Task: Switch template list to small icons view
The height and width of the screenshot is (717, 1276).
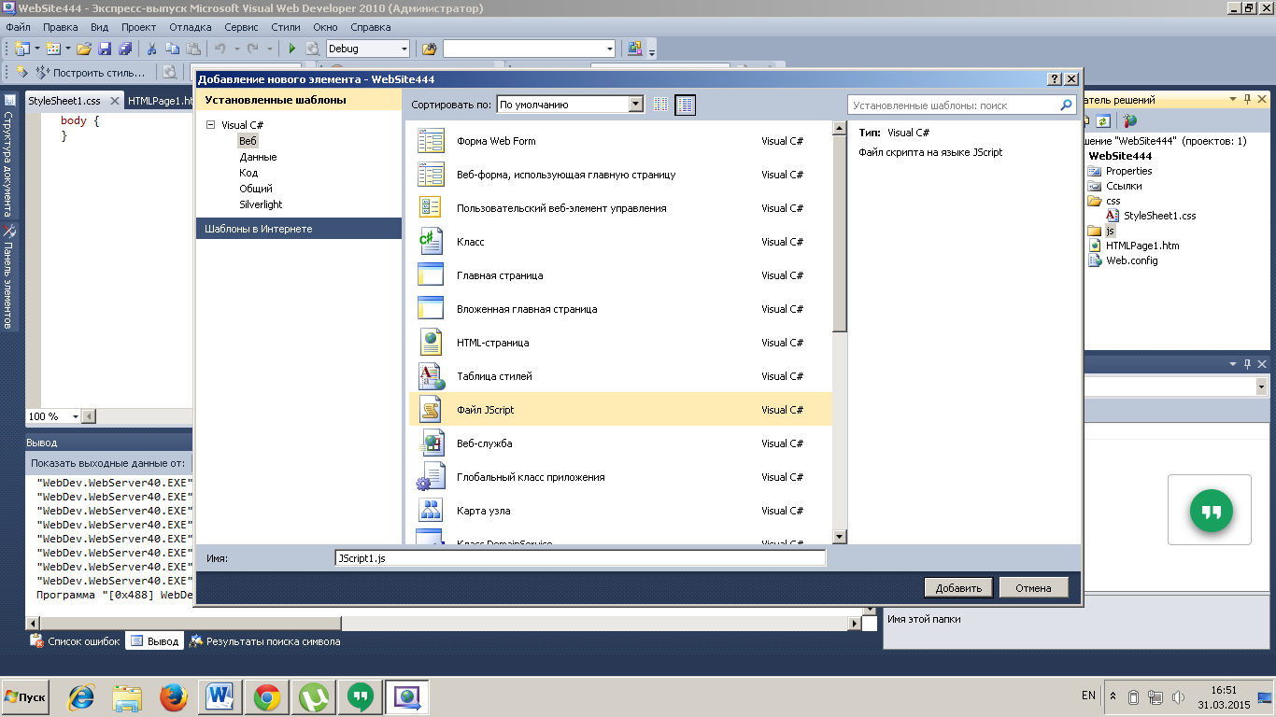Action: [661, 105]
